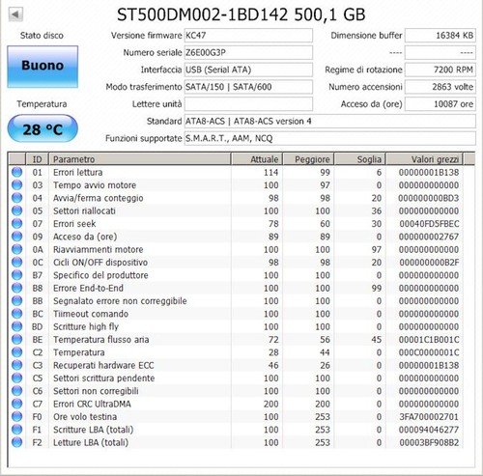Click the status icon for Errore End-to-End
The image size is (483, 476).
pos(16,288)
